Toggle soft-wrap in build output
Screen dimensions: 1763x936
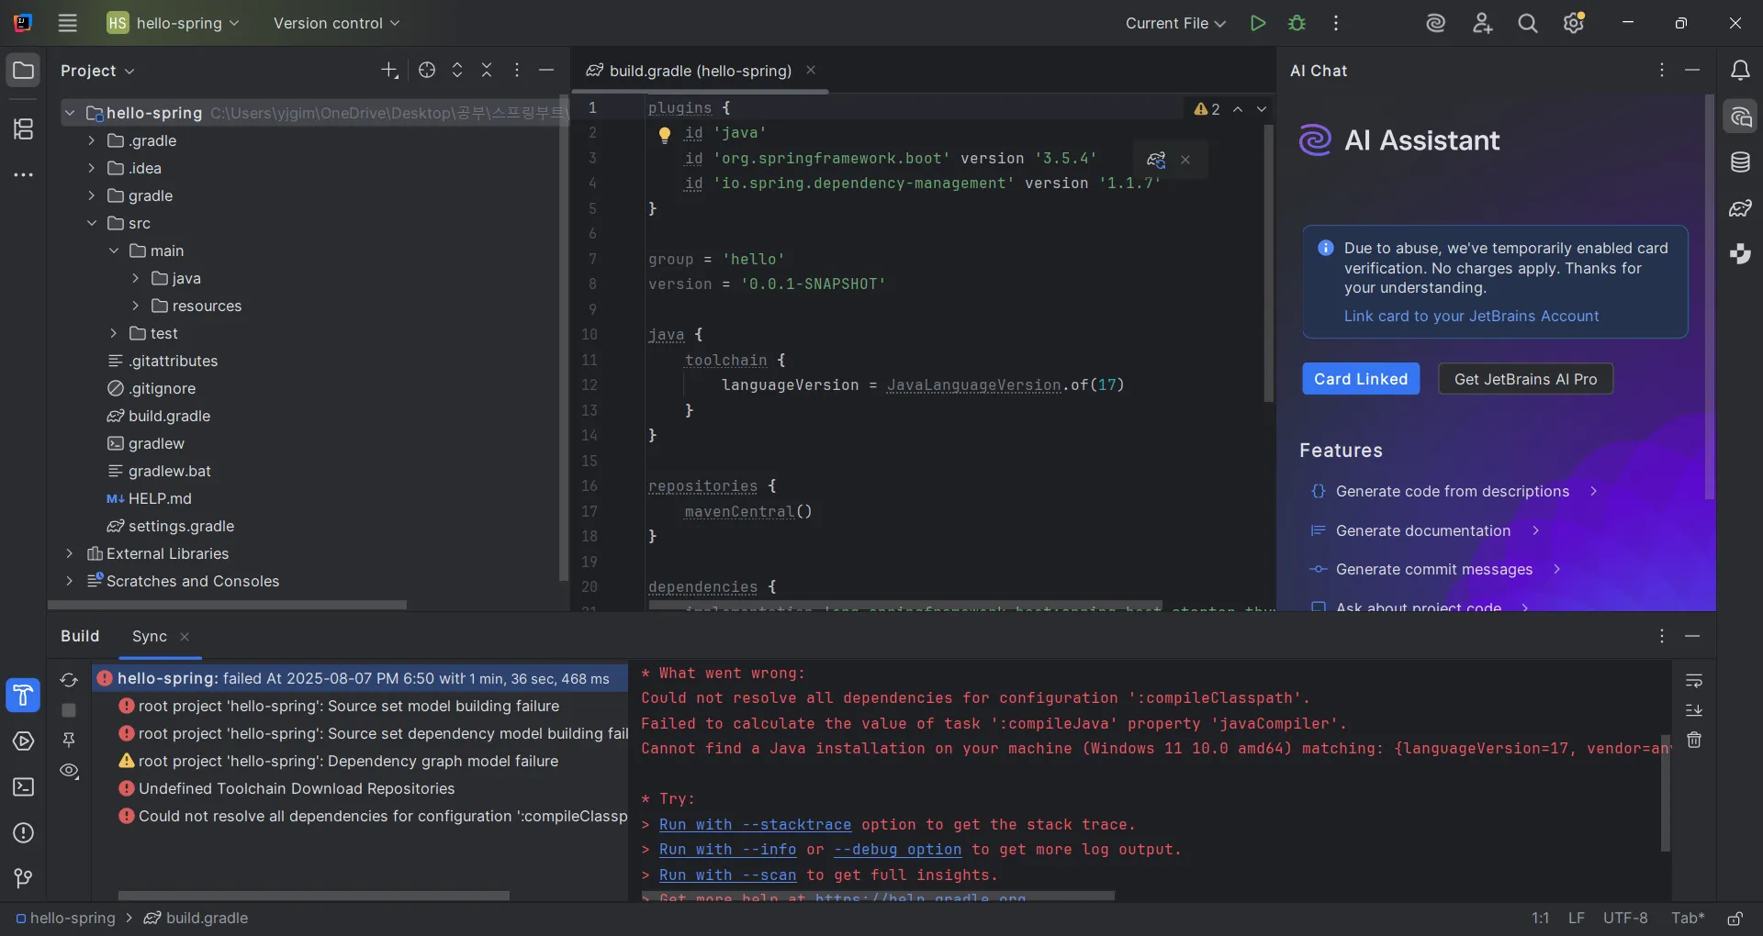(x=1694, y=680)
